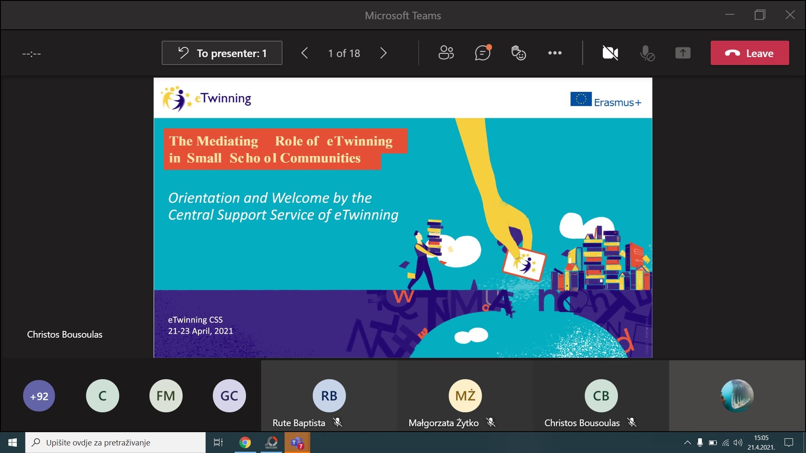
Task: Toggle the microphone mute
Action: [x=647, y=53]
